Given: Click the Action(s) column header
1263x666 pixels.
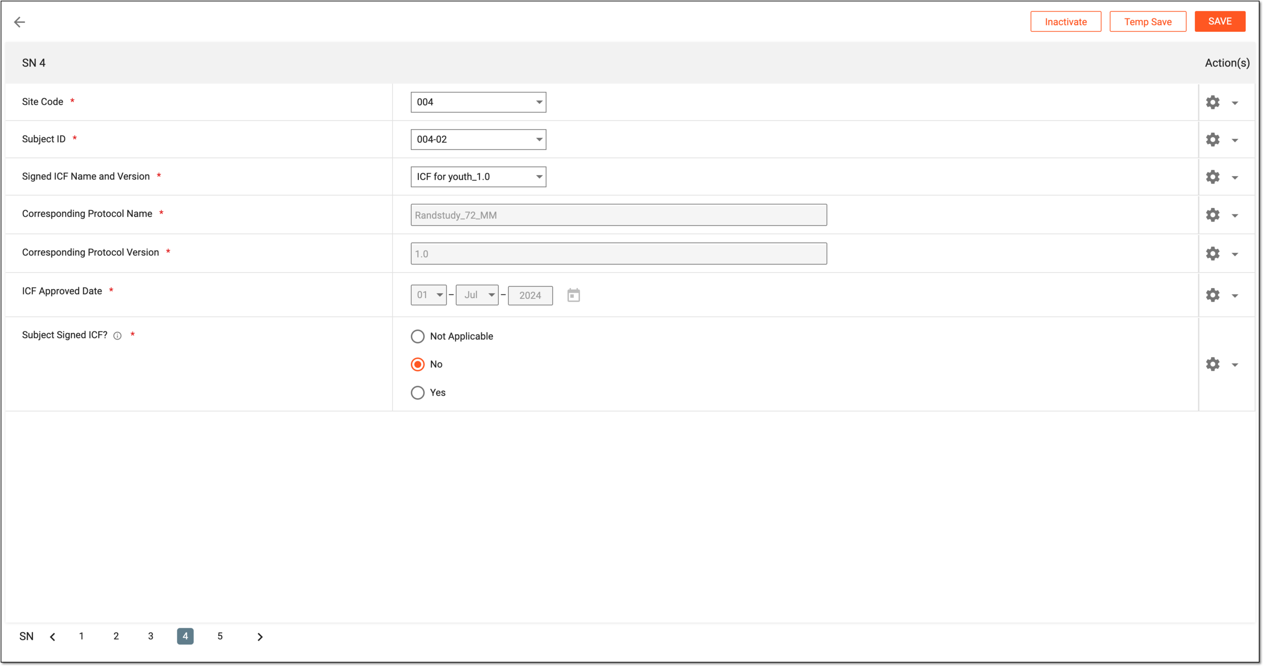Looking at the screenshot, I should (x=1227, y=63).
